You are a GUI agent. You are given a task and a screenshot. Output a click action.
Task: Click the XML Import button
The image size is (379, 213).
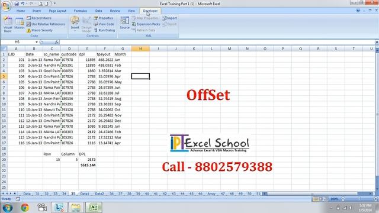[169, 18]
